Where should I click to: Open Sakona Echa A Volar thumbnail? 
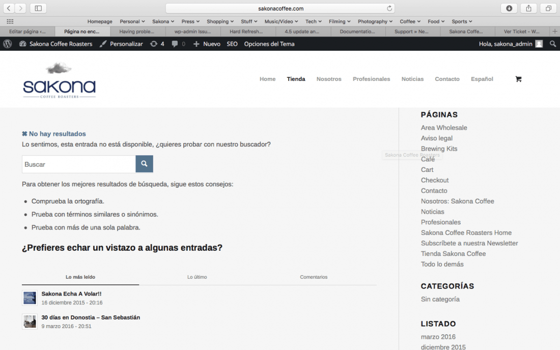pos(30,298)
